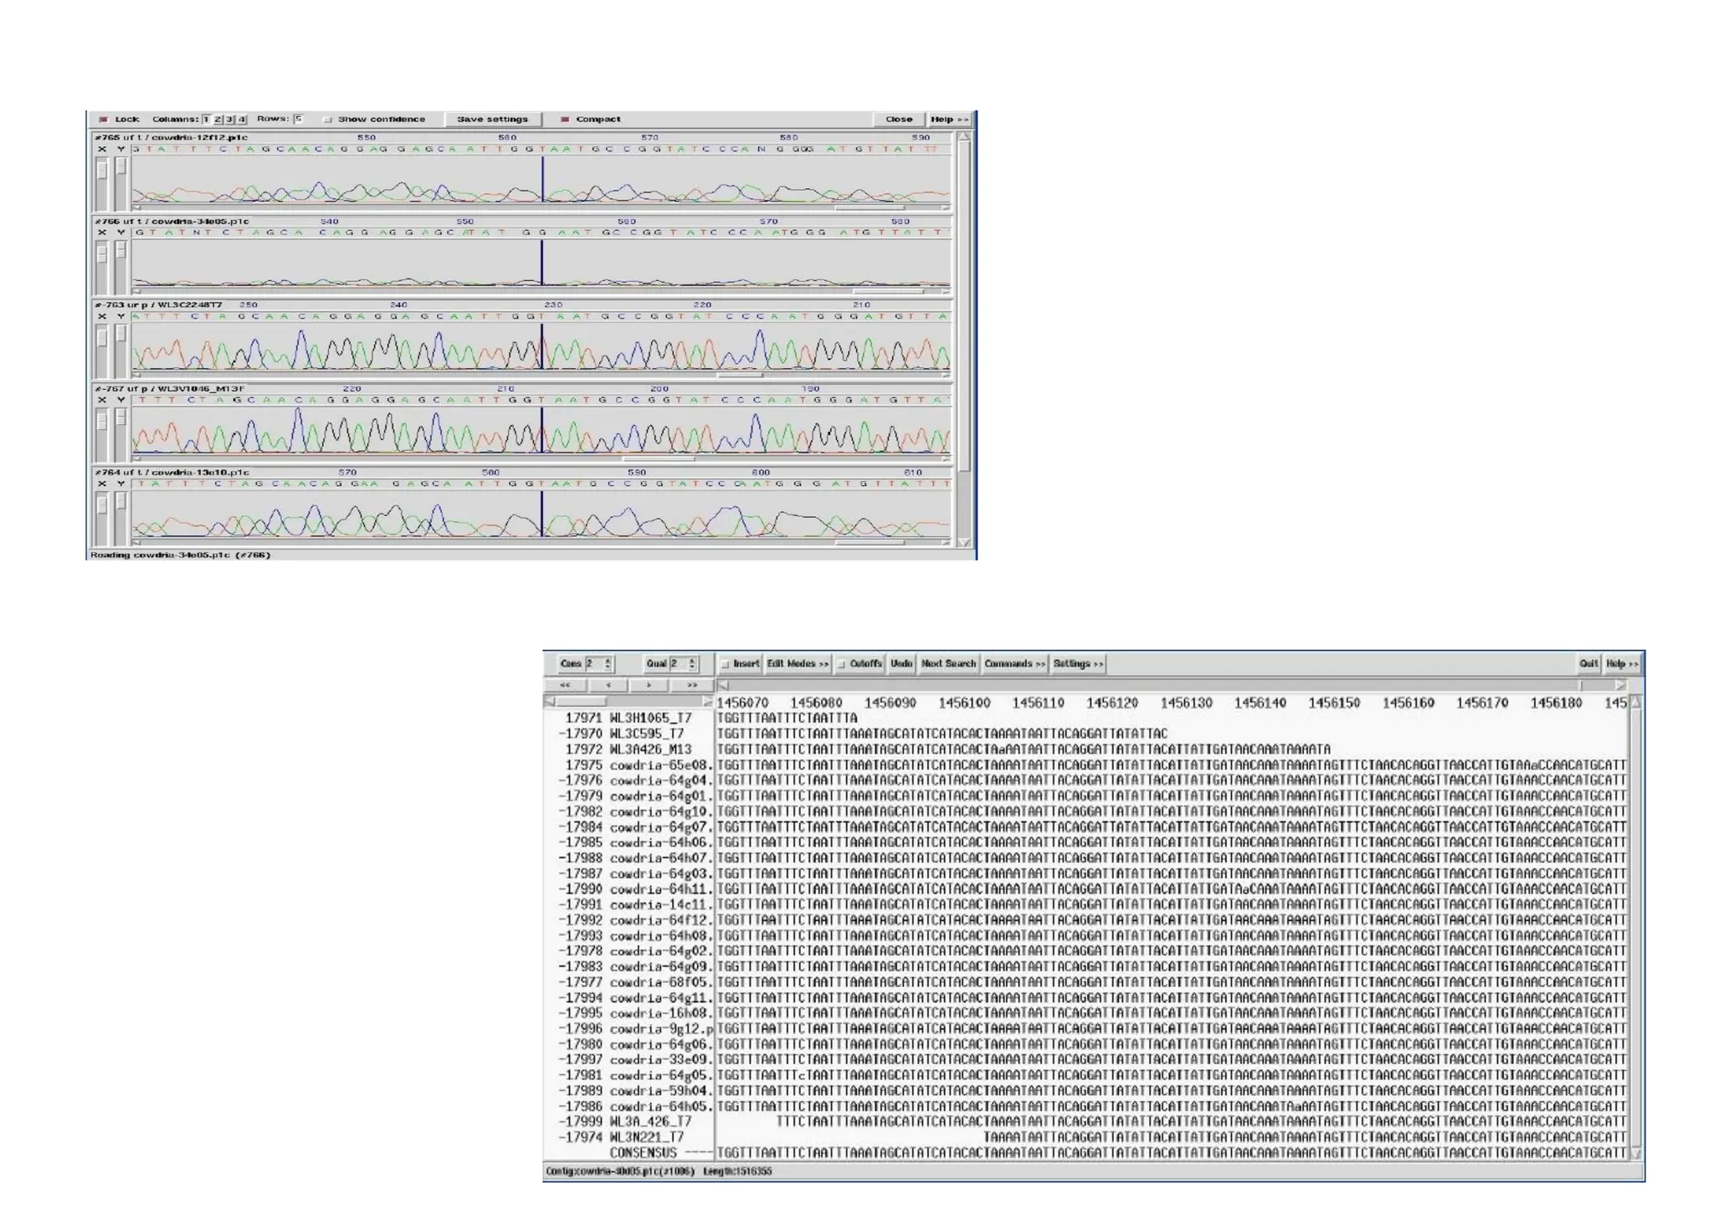Toggle the Compact display option
1714x1223 pixels.
point(565,120)
